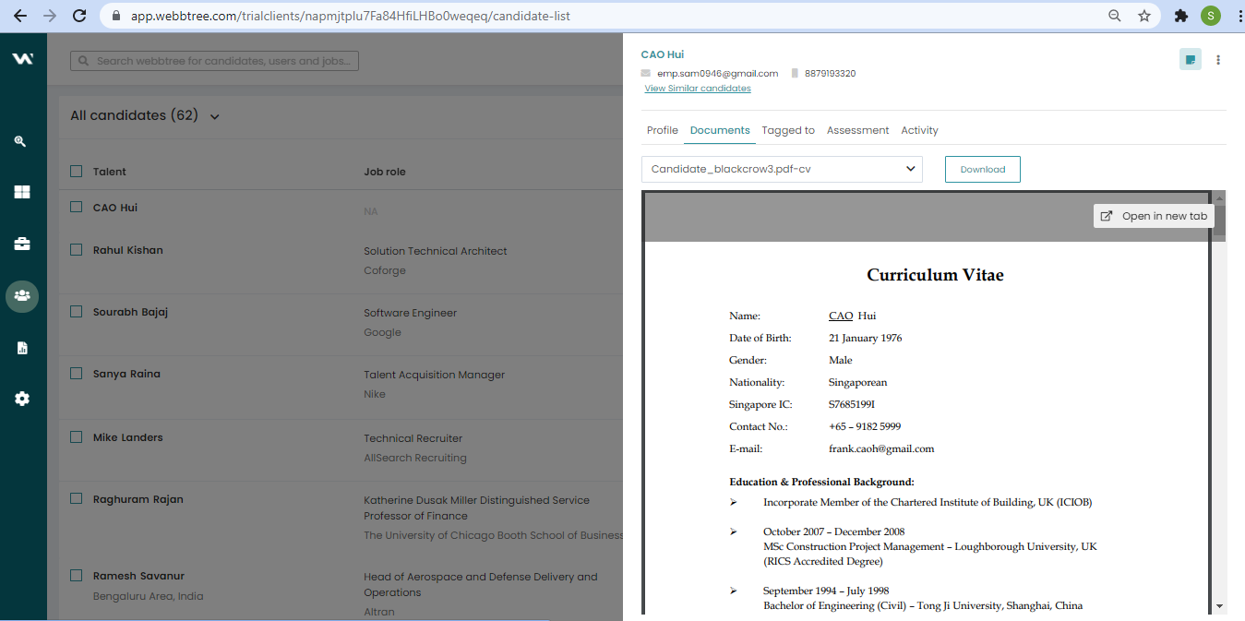Click Talent Acquisition Manager job role
This screenshot has width=1245, height=621.
click(x=435, y=375)
